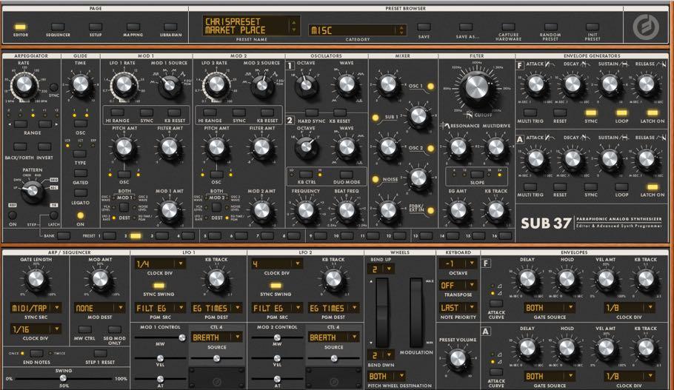Click the Oscillator 2 Wave knob
This screenshot has height=390, width=674.
pyautogui.click(x=347, y=147)
